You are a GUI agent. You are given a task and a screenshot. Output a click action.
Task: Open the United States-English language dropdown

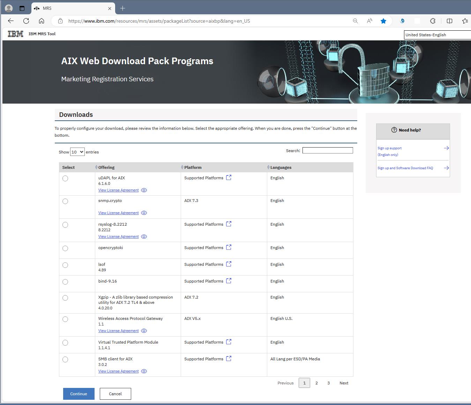click(x=438, y=35)
